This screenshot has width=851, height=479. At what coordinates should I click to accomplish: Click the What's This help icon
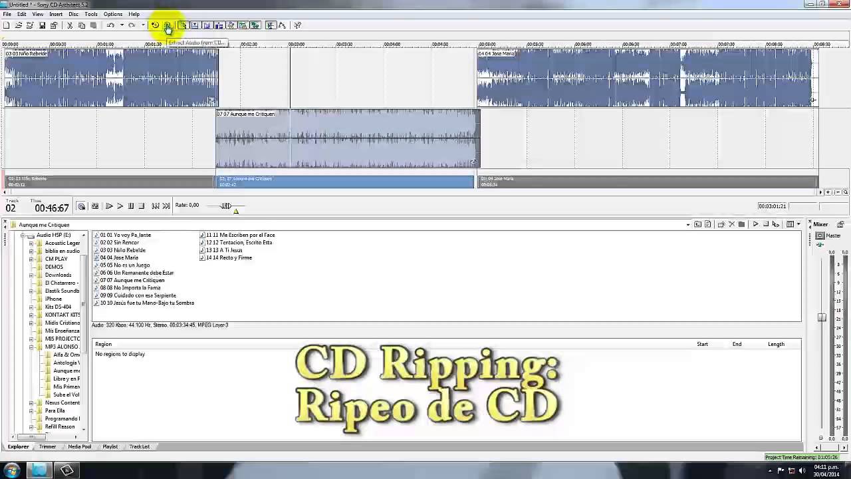(x=297, y=25)
